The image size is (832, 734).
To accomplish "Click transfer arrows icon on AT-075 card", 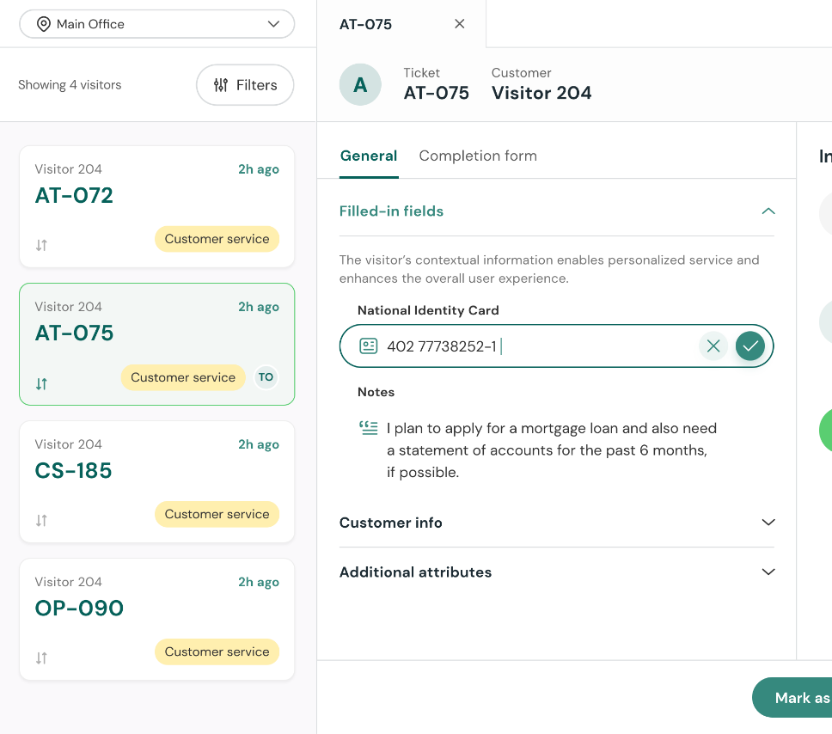I will tap(41, 383).
